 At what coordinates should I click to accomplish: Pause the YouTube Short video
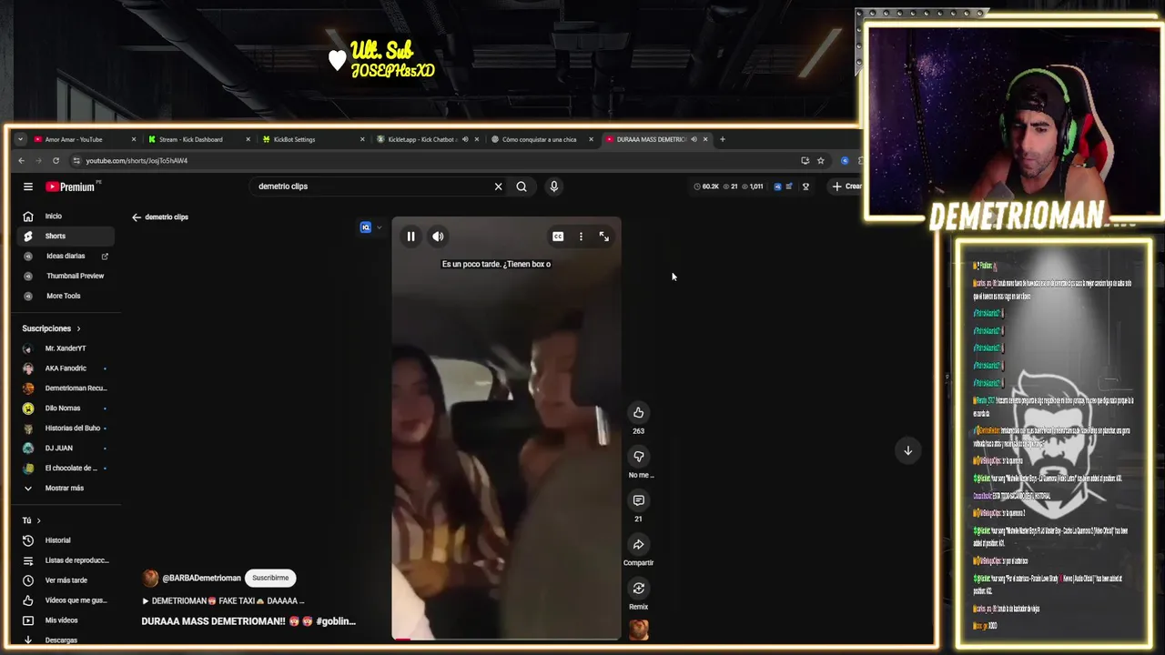(x=410, y=237)
